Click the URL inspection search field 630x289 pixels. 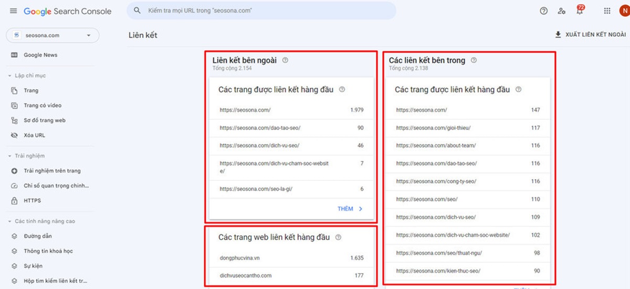point(262,11)
